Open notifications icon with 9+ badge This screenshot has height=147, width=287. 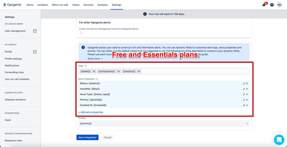(x=264, y=5)
